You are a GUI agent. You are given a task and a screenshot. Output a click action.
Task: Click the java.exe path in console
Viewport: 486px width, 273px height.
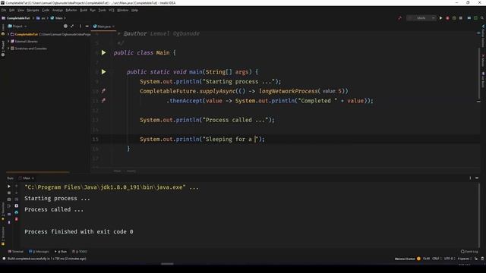tap(105, 187)
